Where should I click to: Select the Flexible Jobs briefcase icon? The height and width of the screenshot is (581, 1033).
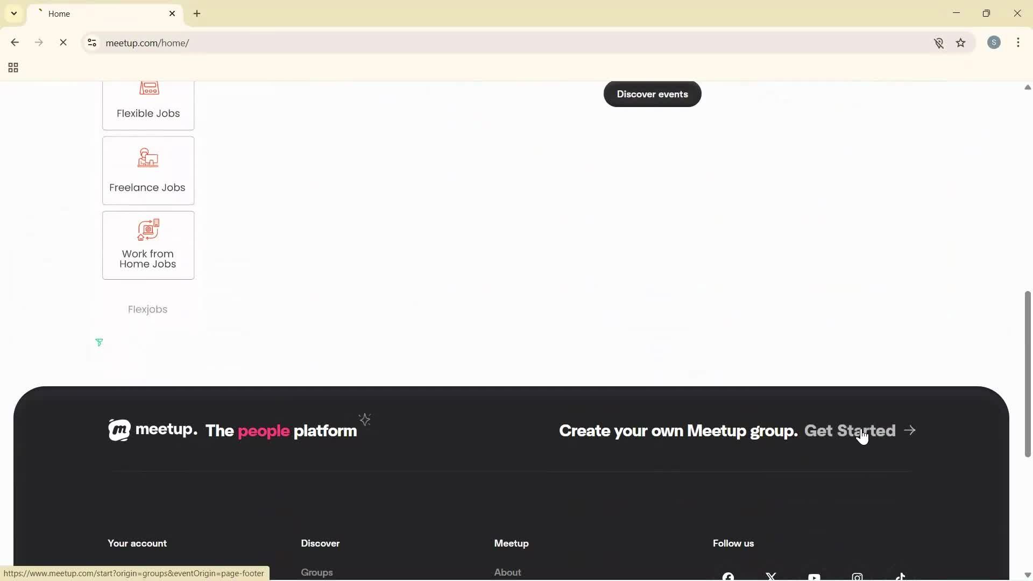(148, 88)
